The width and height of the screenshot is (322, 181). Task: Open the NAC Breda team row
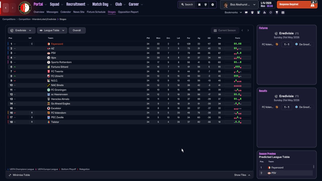(129, 85)
